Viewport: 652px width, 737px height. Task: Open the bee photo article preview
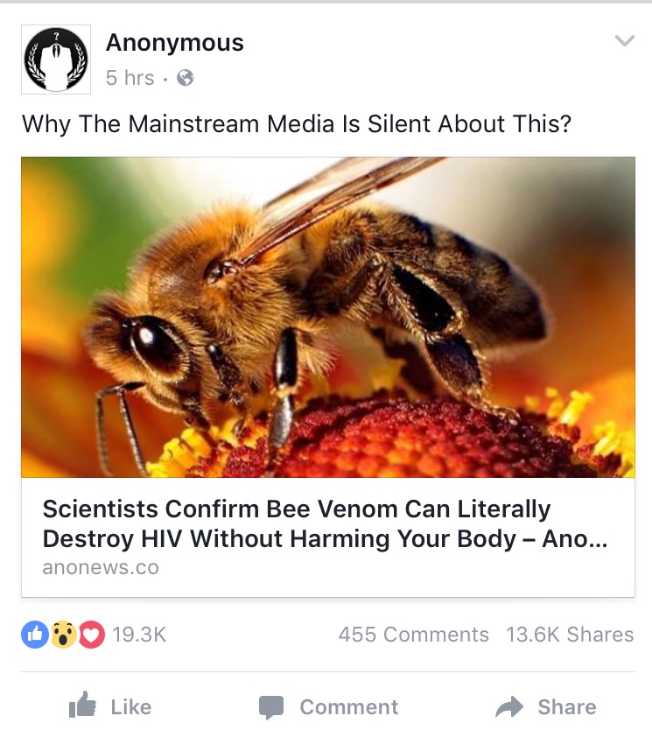pos(328,317)
